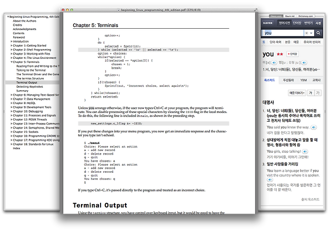Open 'Acknowledgments' in outline
Image resolution: width=329 pixels, height=231 pixels.
pos(24,29)
